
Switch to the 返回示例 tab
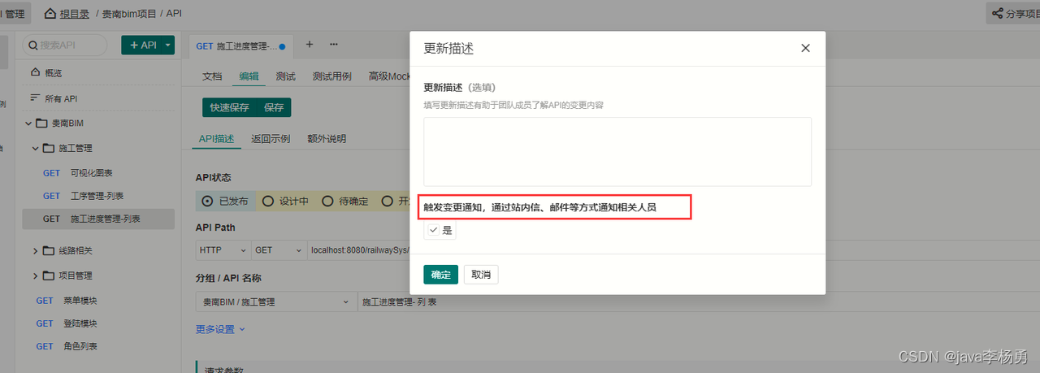point(271,139)
